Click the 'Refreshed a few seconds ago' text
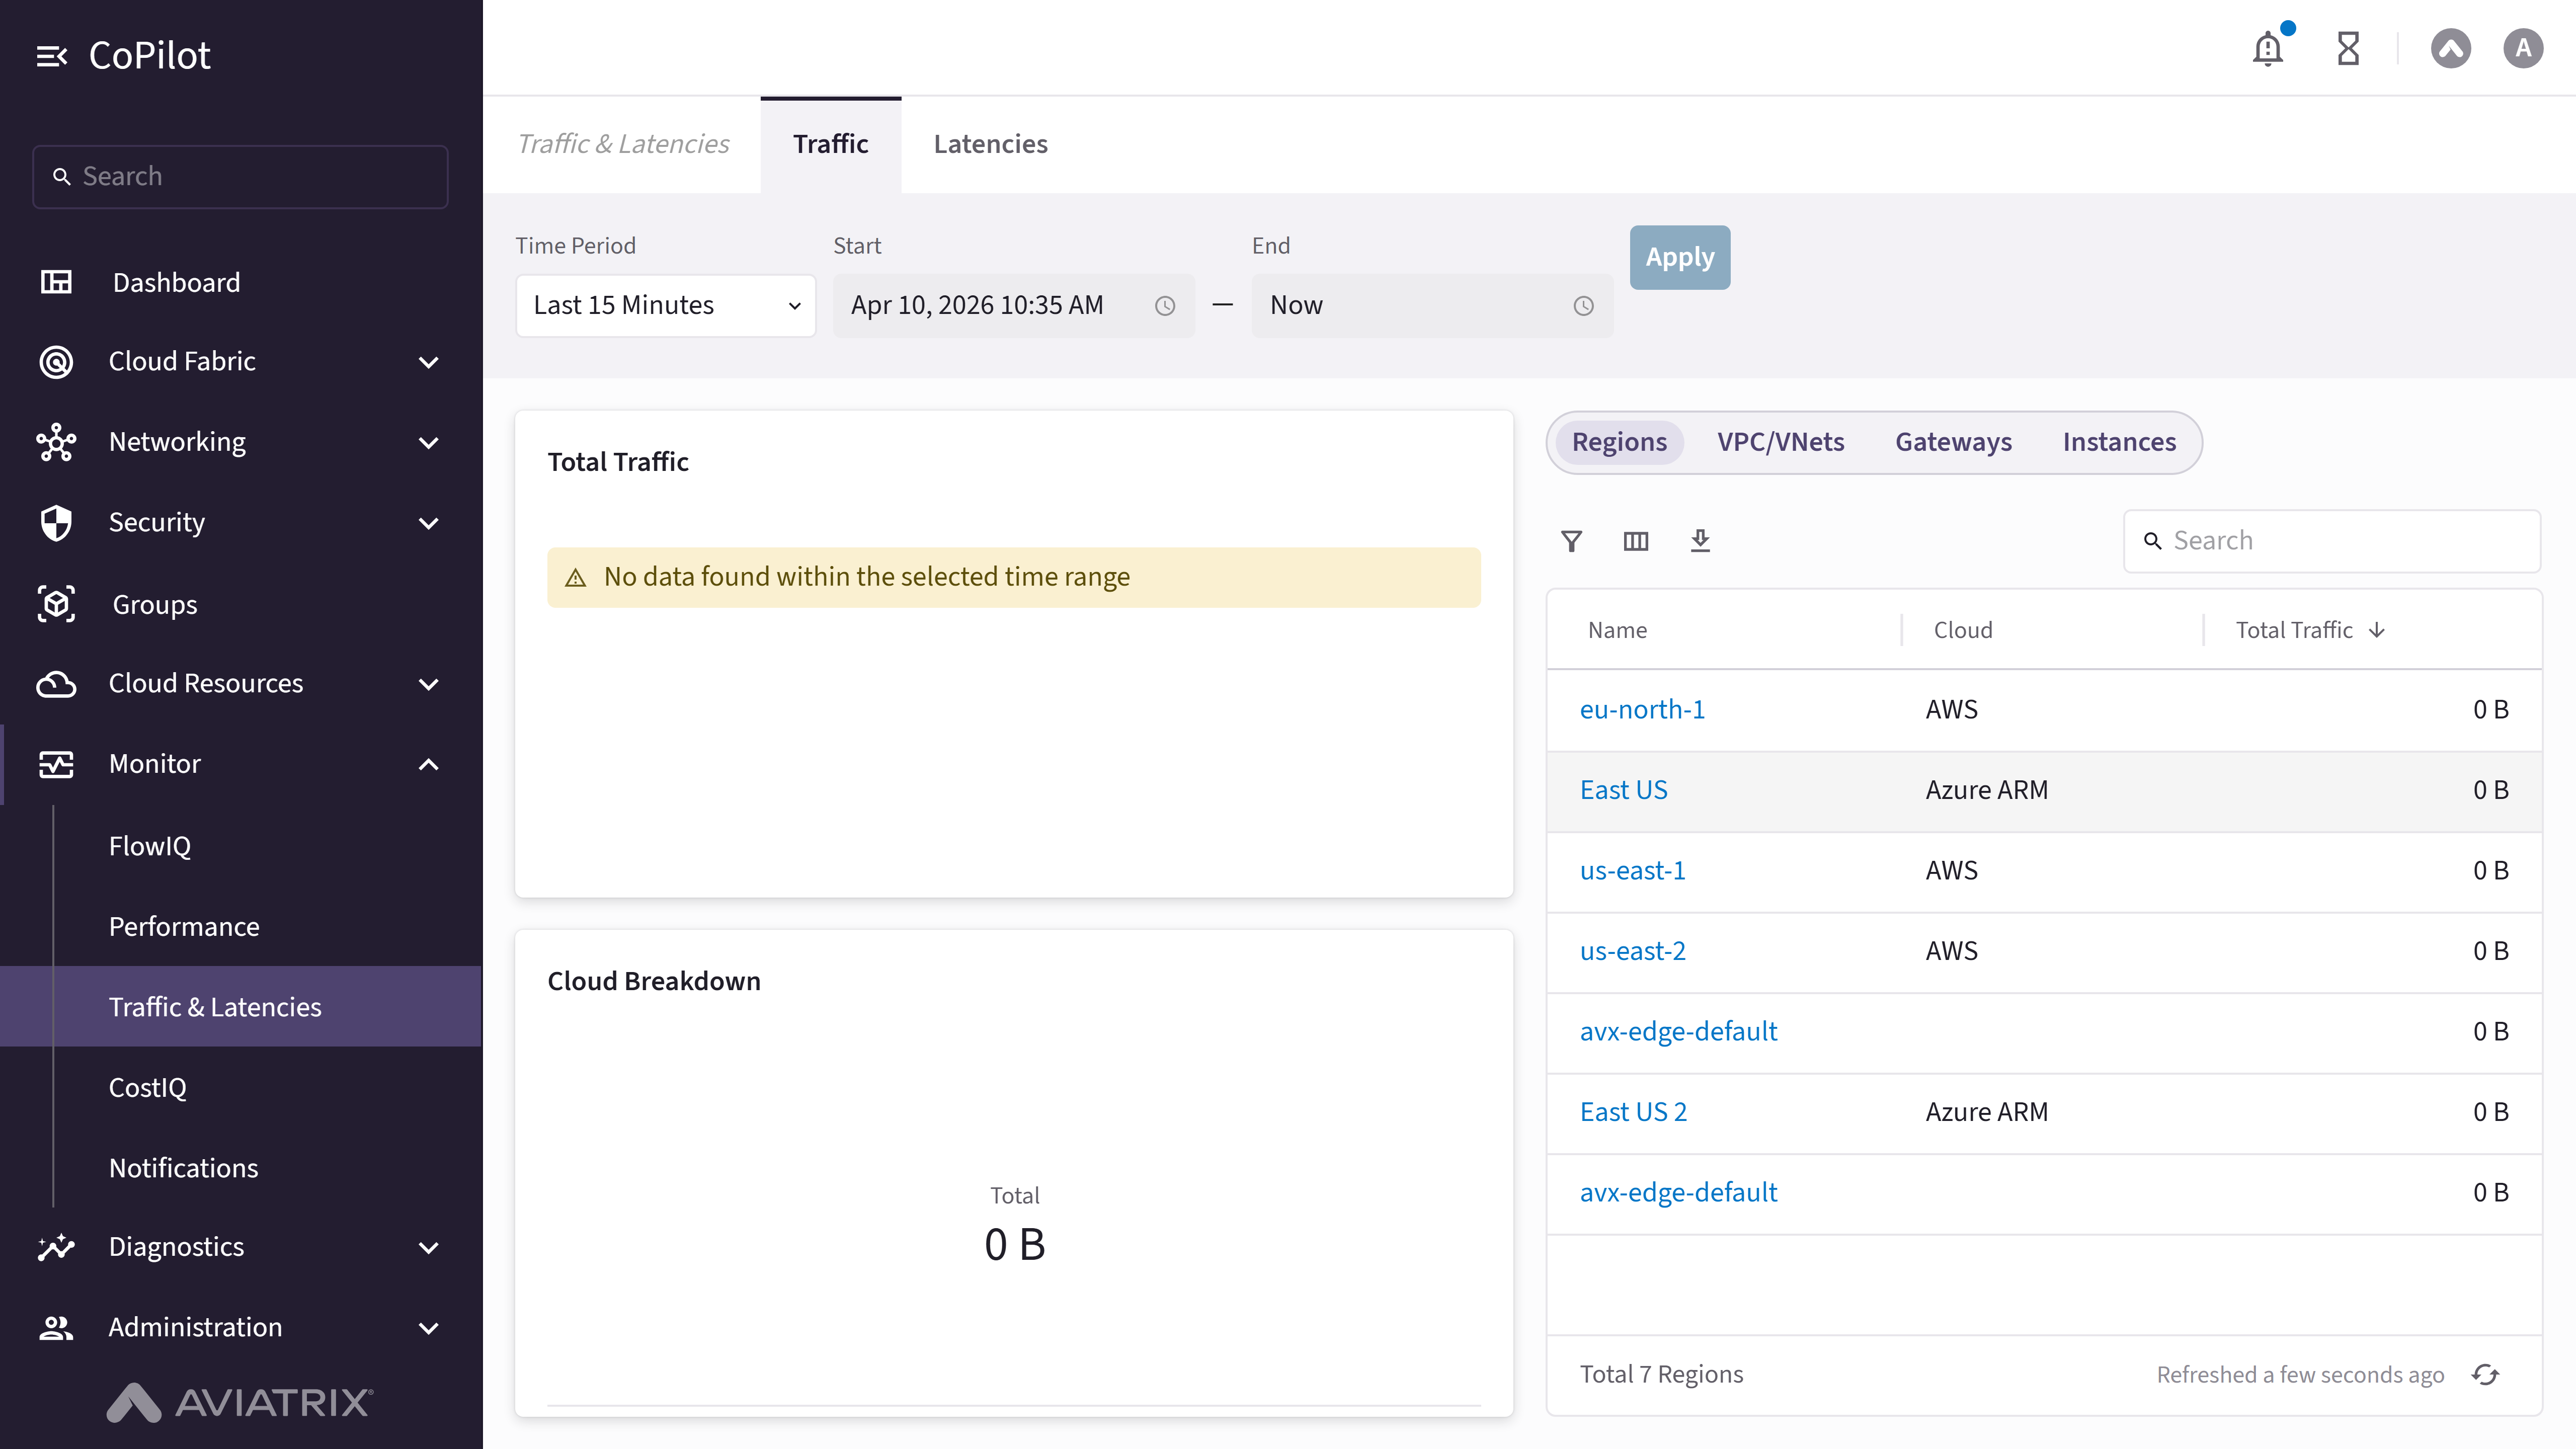The image size is (2576, 1449). click(2300, 1375)
